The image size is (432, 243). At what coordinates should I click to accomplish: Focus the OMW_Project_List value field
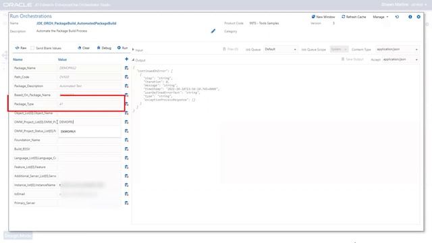coord(90,122)
